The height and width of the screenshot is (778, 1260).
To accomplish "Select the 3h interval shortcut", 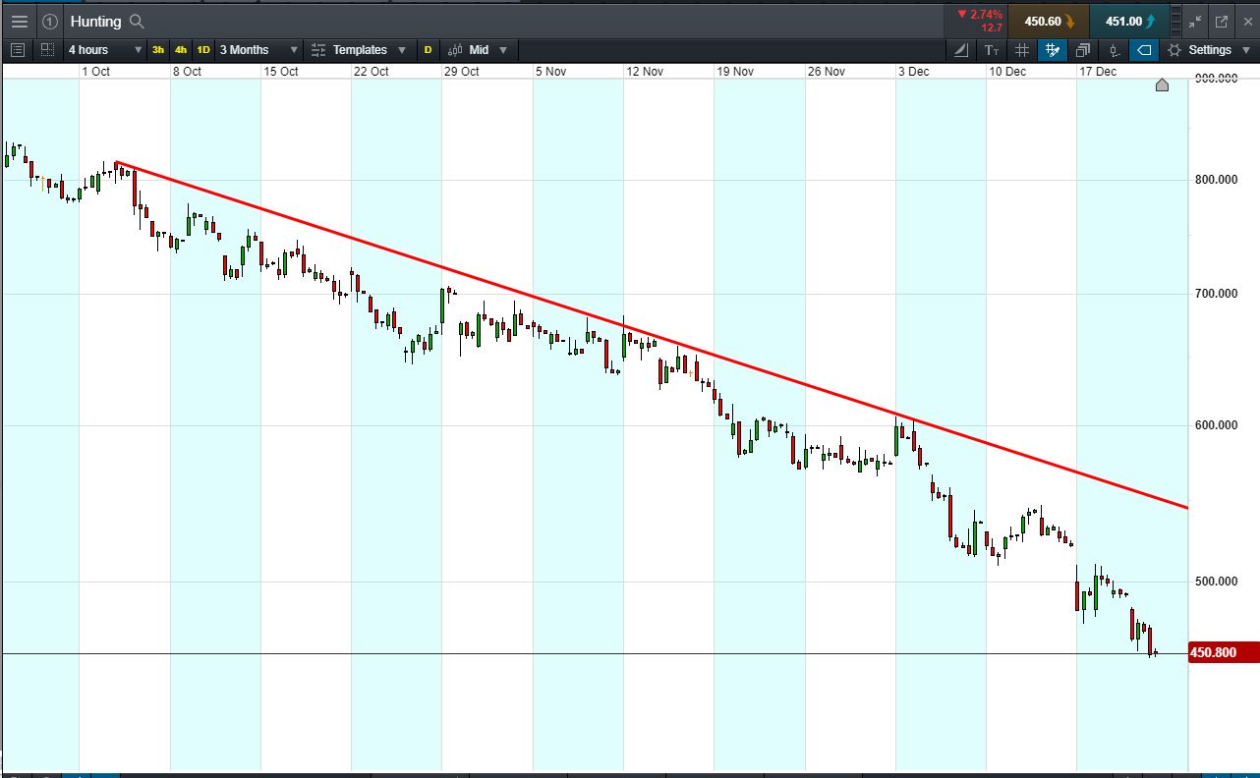I will [x=158, y=50].
